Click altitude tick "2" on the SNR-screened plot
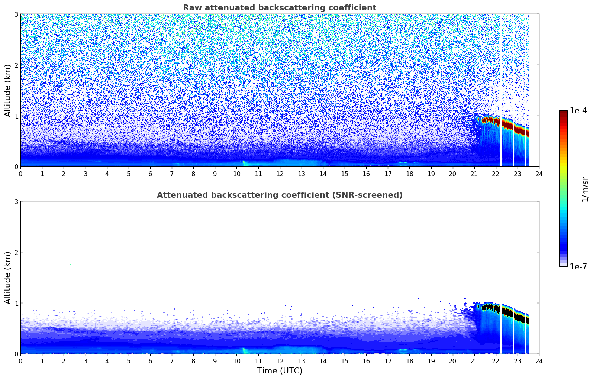The image size is (593, 379). coord(16,252)
